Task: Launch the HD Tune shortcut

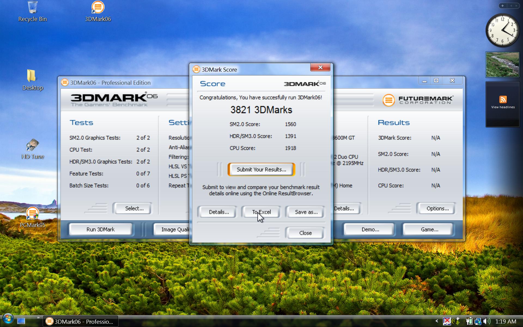Action: (32, 149)
